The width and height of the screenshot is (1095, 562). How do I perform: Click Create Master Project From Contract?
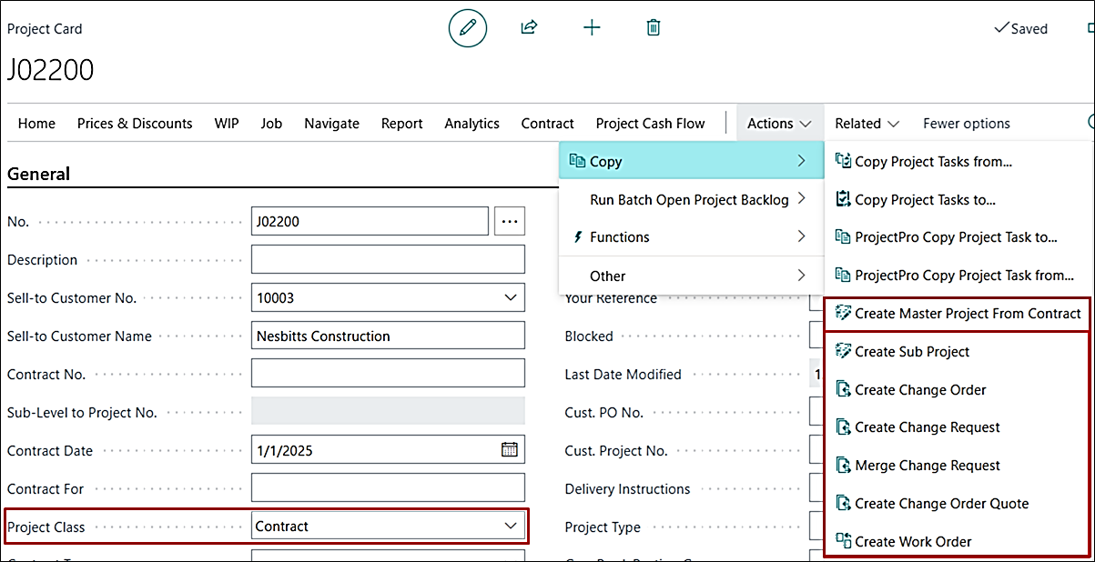coord(967,314)
